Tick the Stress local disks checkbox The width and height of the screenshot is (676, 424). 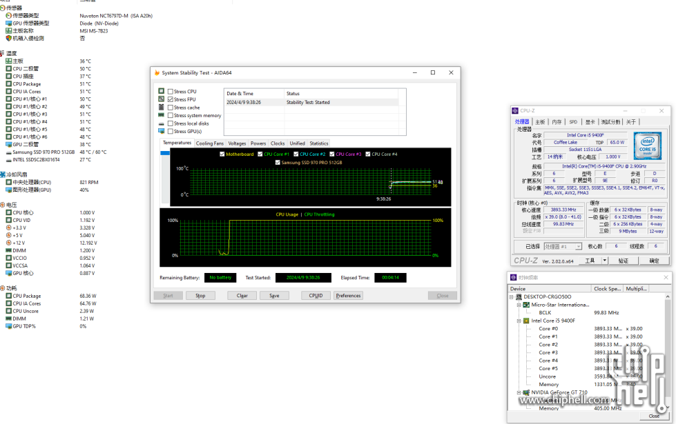tap(171, 123)
